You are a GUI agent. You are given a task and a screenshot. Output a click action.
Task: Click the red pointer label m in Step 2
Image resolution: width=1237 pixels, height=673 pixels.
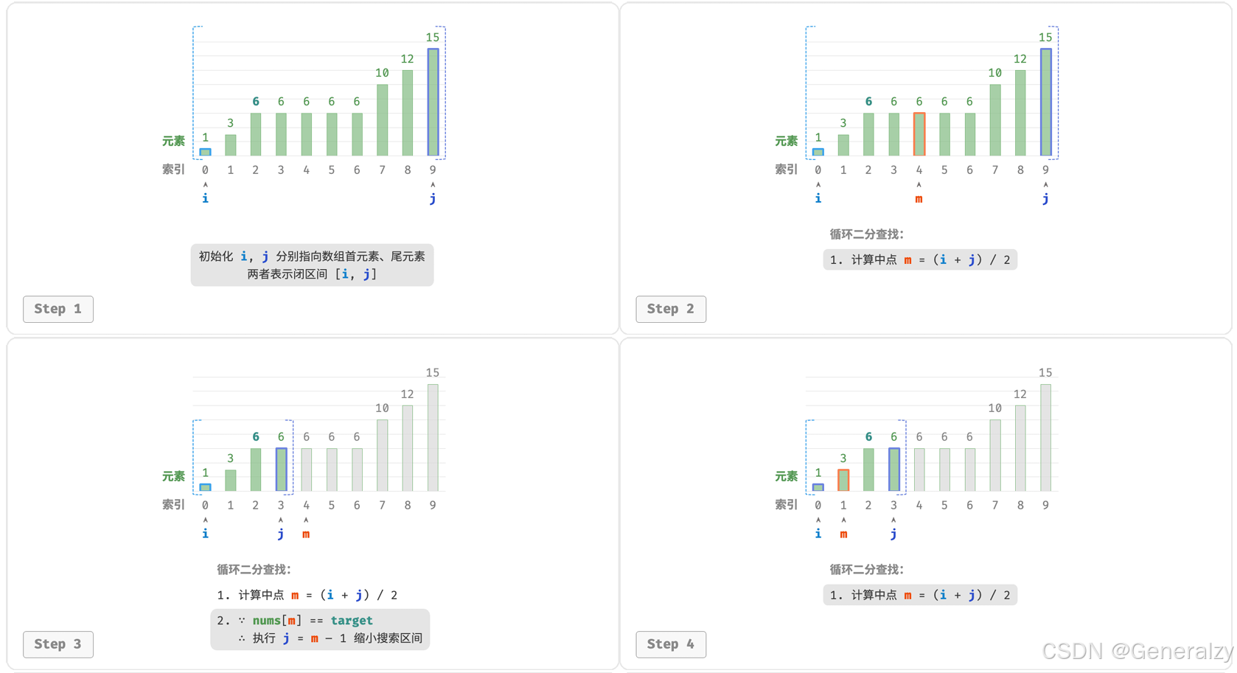919,199
